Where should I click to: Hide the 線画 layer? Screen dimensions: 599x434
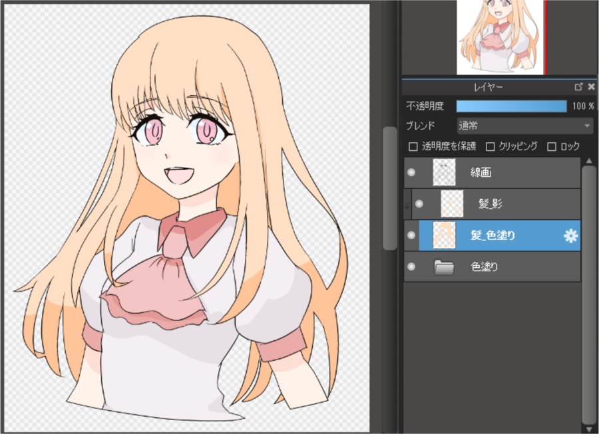(x=411, y=173)
